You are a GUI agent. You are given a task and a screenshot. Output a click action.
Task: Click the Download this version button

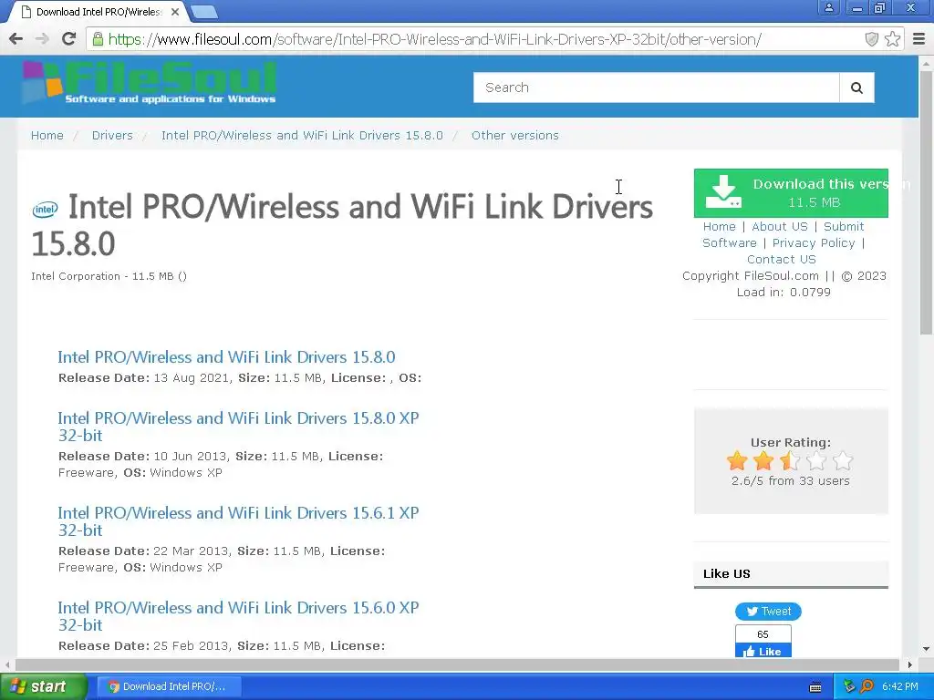(x=791, y=193)
